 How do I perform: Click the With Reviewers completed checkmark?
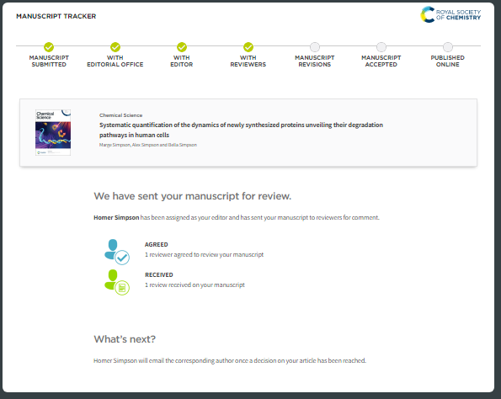248,47
